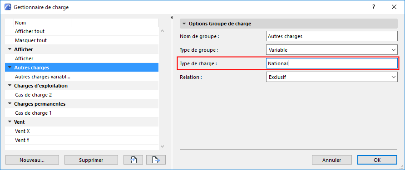Select the Charges d'exploitation group label
This screenshot has width=405, height=170.
41,86
